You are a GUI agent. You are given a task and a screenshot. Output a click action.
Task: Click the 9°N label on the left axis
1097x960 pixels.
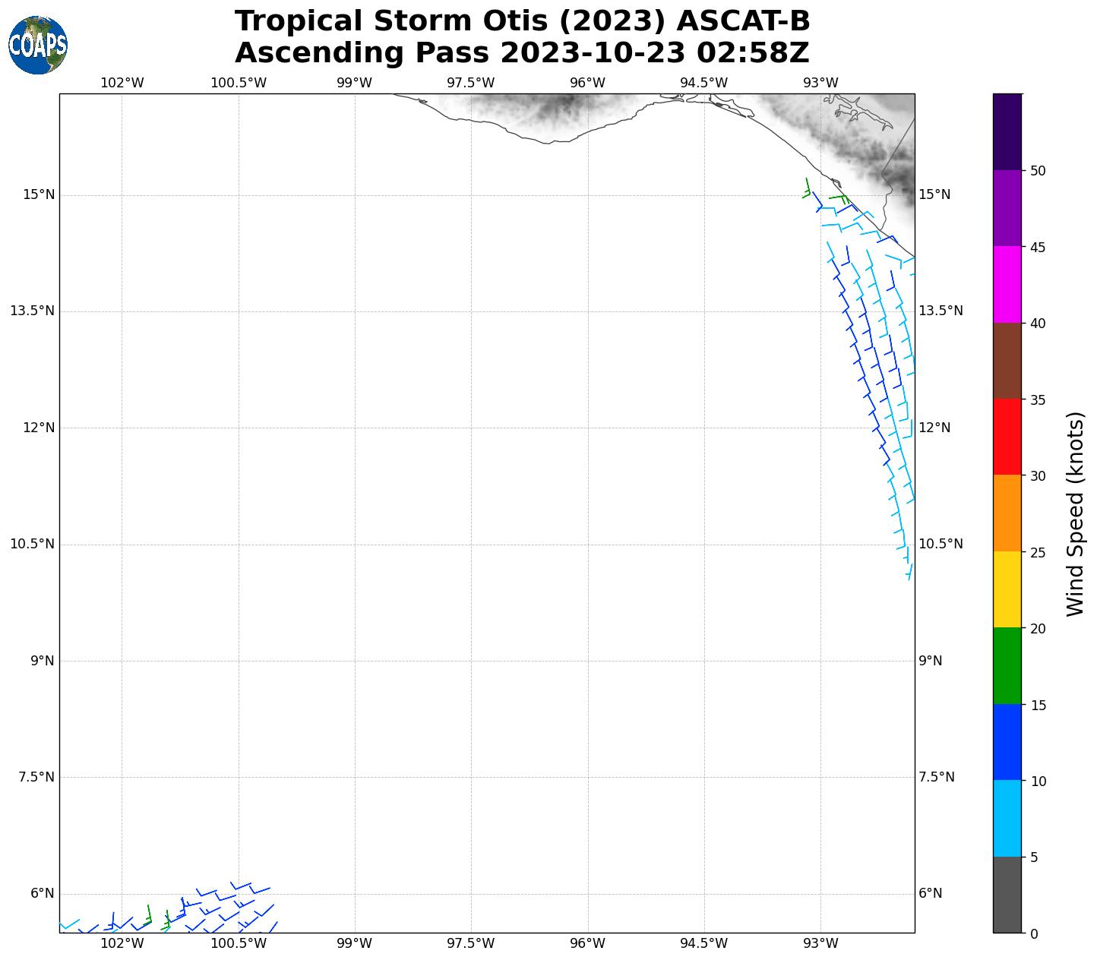pos(43,661)
